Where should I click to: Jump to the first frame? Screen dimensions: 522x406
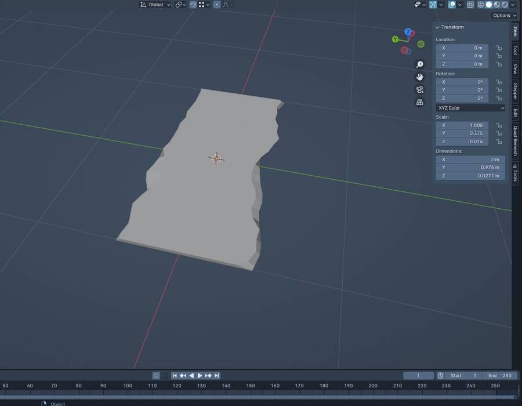(x=175, y=376)
